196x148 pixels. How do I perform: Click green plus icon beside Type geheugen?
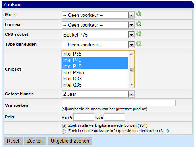[139, 43]
